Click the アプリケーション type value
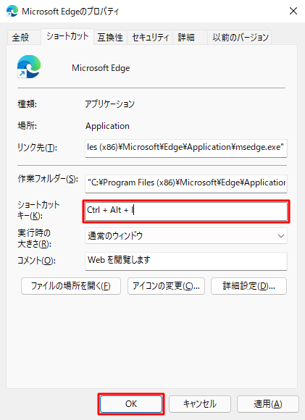The width and height of the screenshot is (305, 420). (109, 104)
